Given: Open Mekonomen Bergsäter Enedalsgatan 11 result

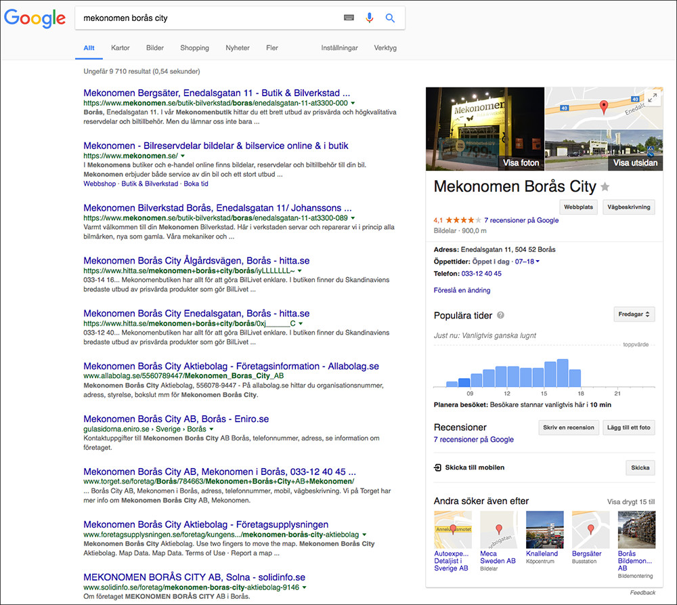Looking at the screenshot, I should [x=217, y=93].
